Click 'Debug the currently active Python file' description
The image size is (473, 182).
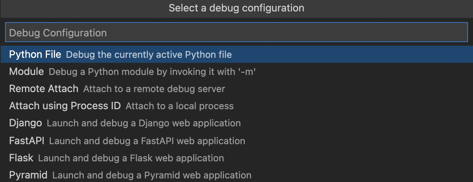pos(149,55)
